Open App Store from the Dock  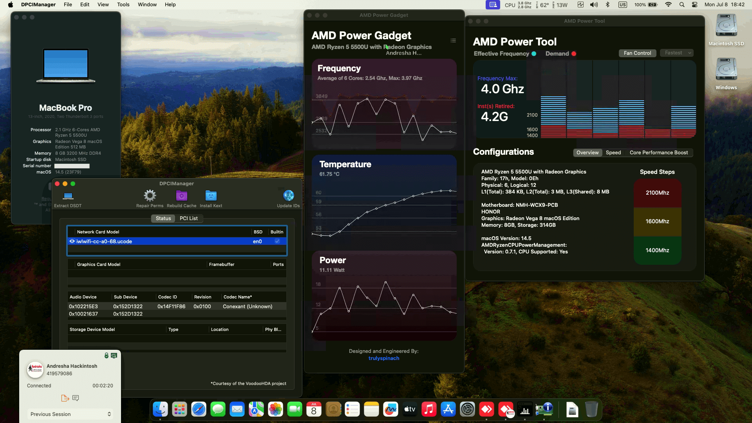click(448, 410)
